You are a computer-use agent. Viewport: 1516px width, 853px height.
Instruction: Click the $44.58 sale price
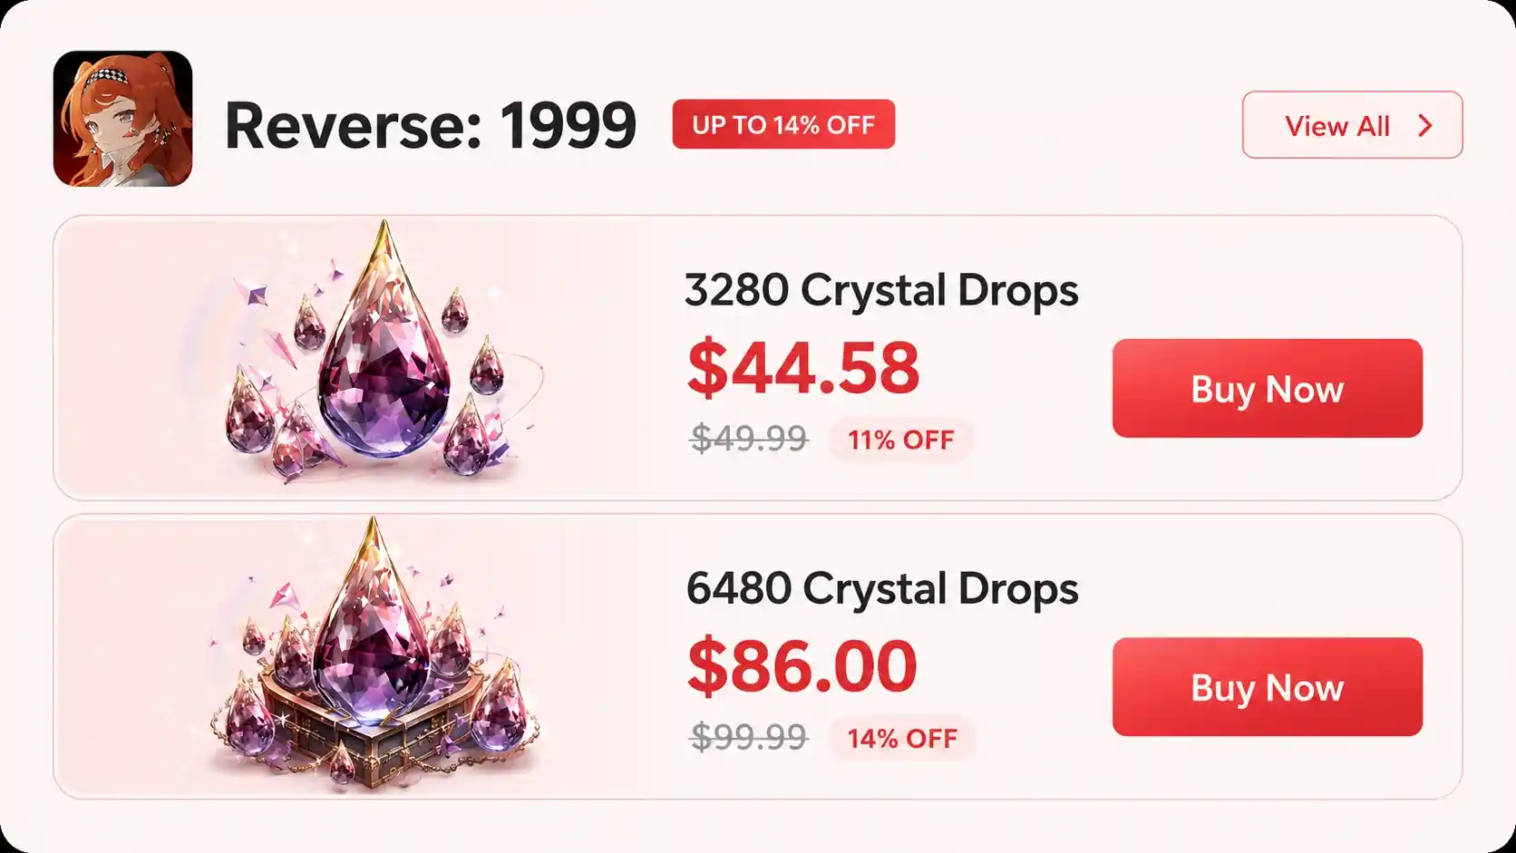pos(803,368)
